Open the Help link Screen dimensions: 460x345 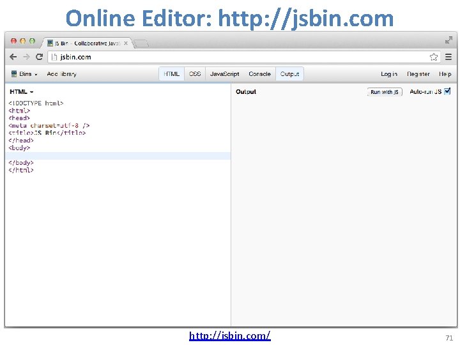click(445, 74)
